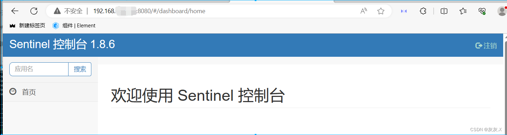The image size is (507, 135).
Task: Open the 新建标签页 bookmark
Action: click(27, 26)
